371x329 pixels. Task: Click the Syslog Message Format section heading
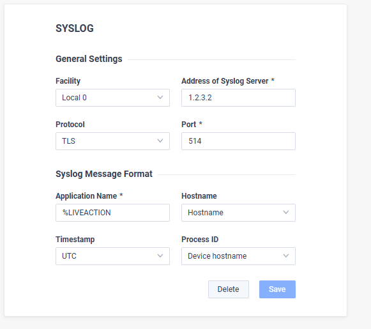(x=104, y=174)
